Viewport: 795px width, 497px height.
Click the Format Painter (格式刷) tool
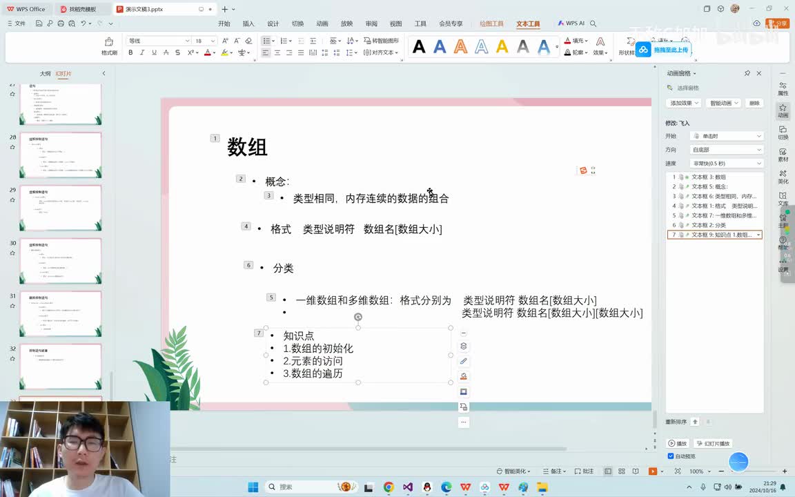[x=109, y=46]
